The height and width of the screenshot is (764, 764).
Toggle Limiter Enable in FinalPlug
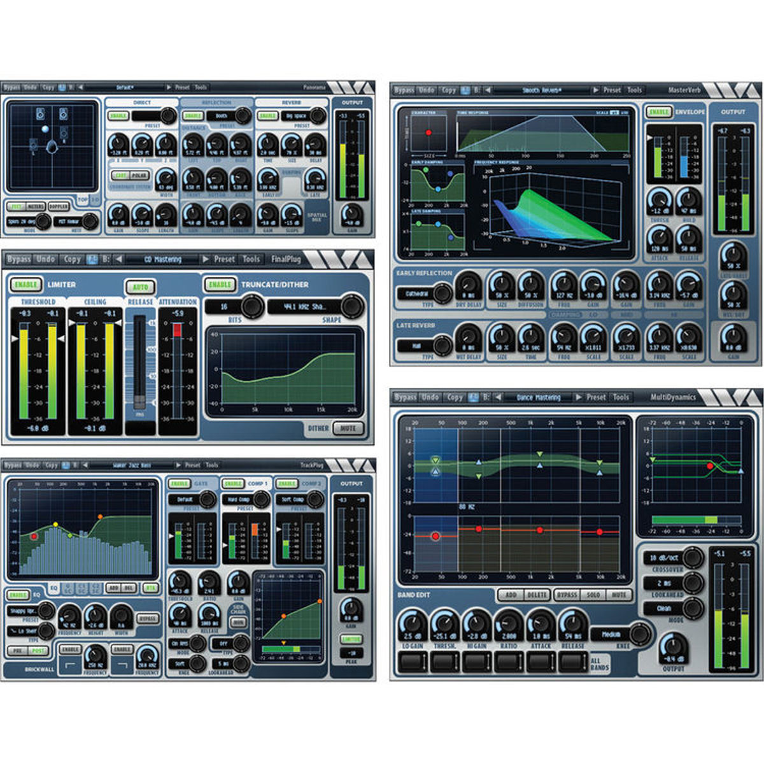[x=26, y=285]
